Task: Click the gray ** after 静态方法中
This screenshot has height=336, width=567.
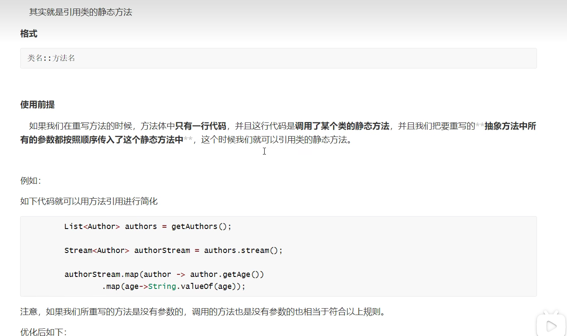Action: click(x=188, y=140)
